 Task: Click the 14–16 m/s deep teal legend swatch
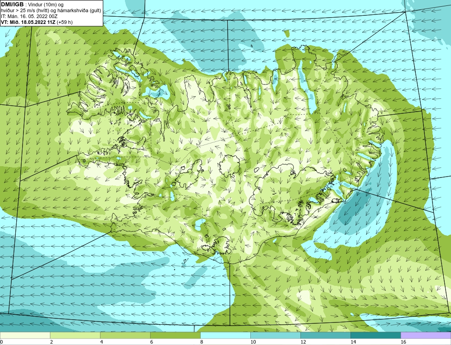[x=375, y=336]
